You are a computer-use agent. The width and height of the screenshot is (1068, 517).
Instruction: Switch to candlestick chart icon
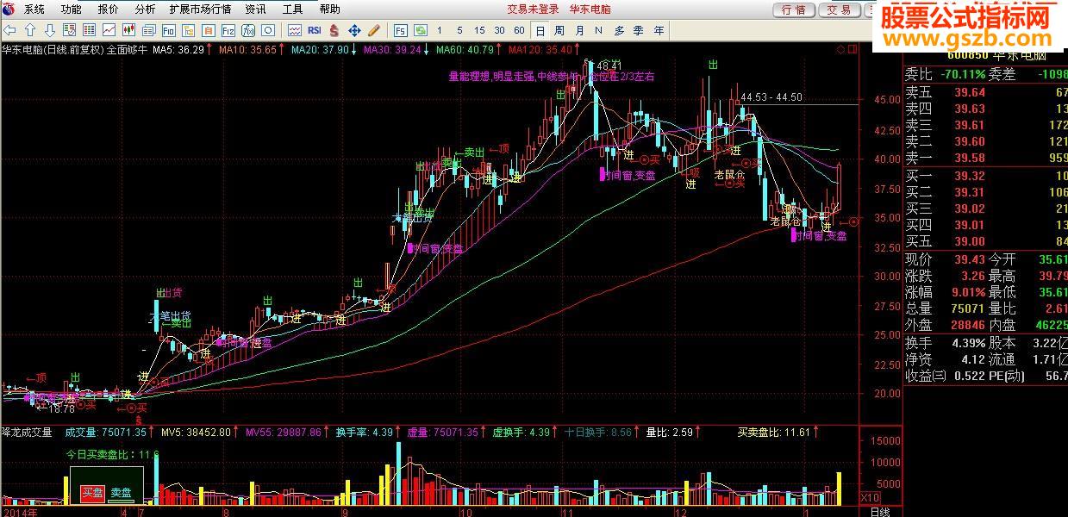click(x=128, y=30)
